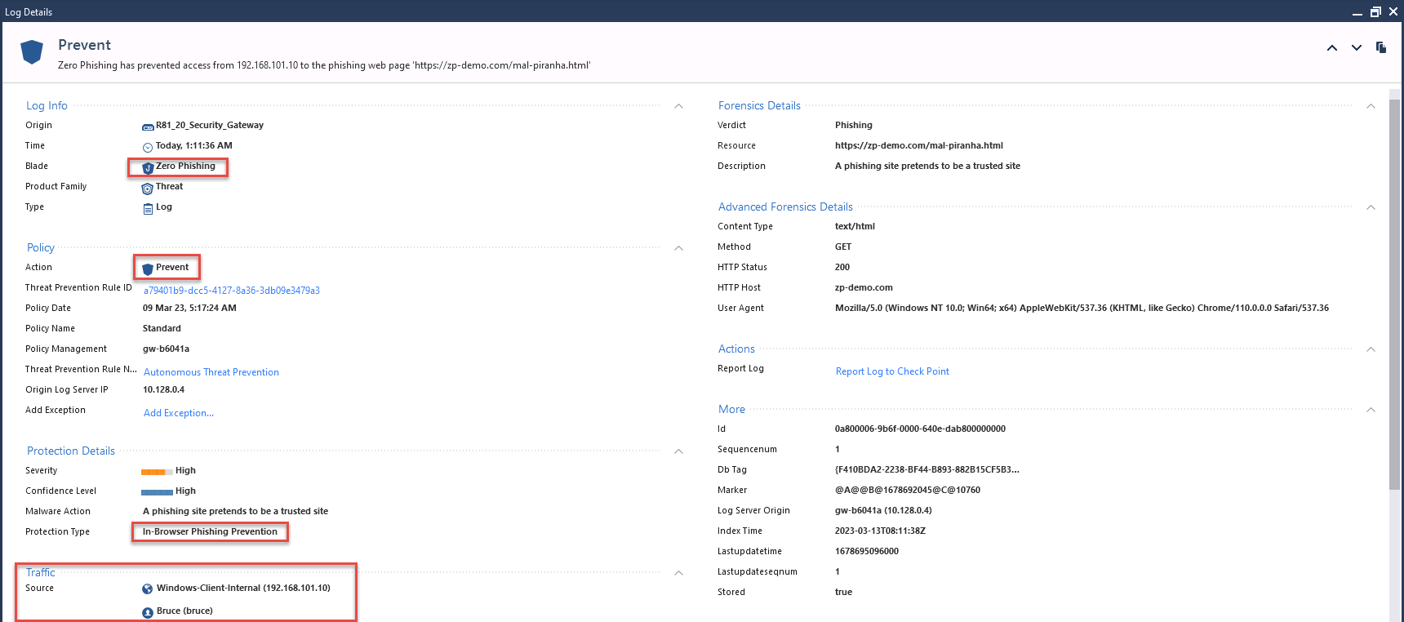Screen dimensions: 1404x622
Task: Close the Log Details window
Action: pos(1393,11)
